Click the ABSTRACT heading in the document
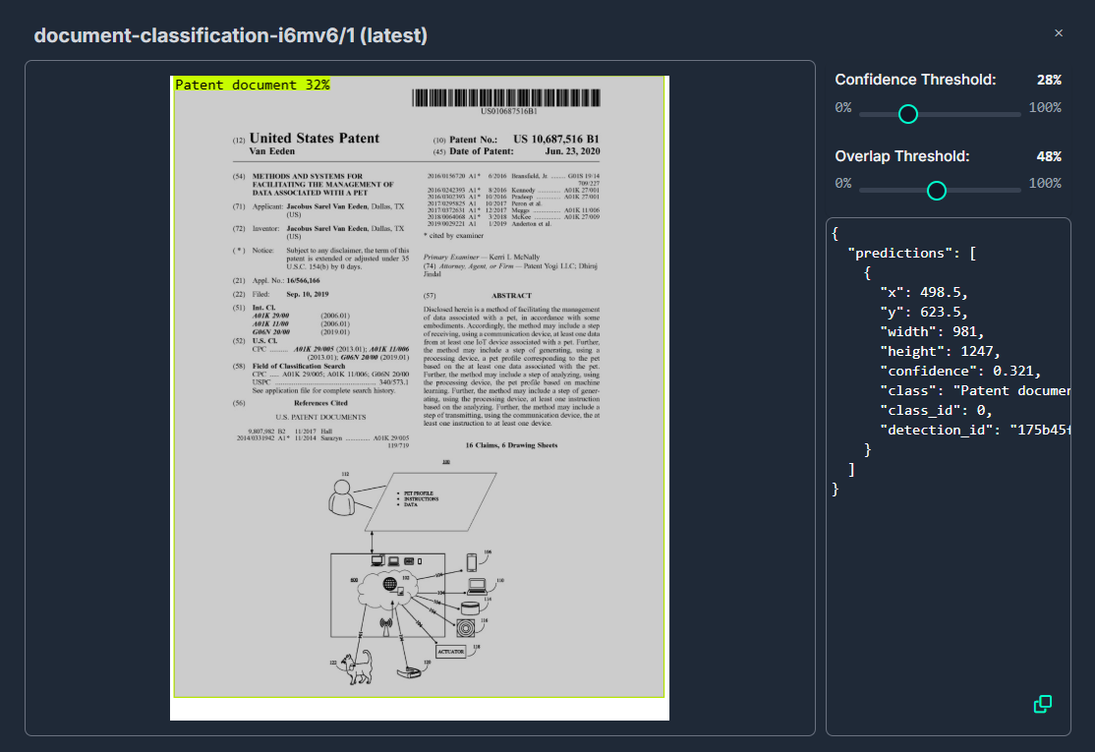 [511, 295]
